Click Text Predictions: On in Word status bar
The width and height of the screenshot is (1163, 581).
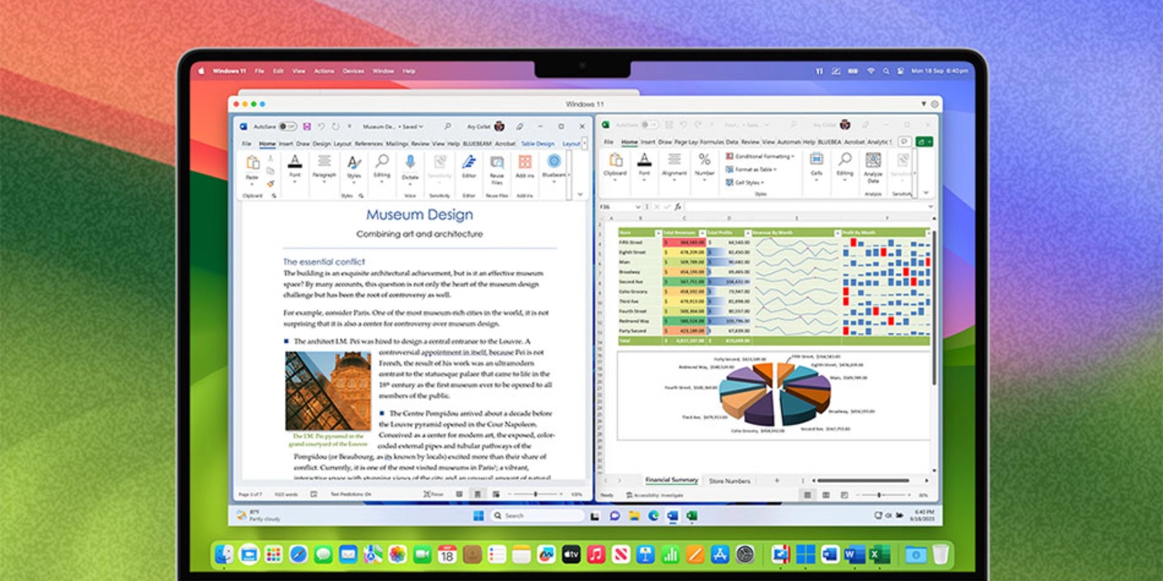pos(351,494)
